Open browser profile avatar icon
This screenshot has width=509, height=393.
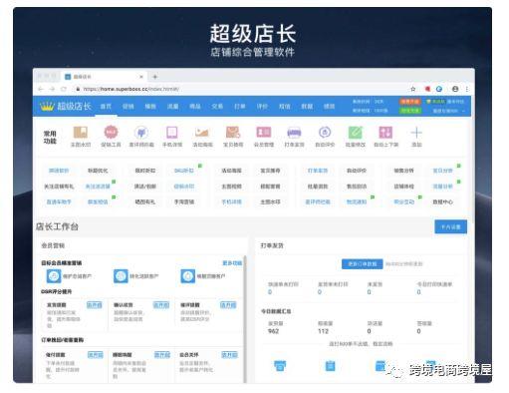click(x=455, y=89)
